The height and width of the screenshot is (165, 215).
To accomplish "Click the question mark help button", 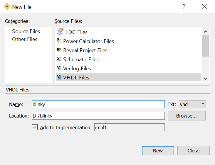I will pyautogui.click(x=184, y=7).
